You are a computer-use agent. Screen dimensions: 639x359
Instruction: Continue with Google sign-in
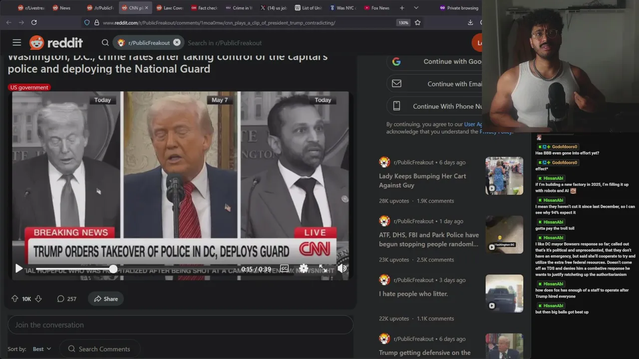(434, 61)
